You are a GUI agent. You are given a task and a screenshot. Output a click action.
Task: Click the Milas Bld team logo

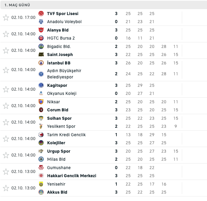[x=41, y=159]
